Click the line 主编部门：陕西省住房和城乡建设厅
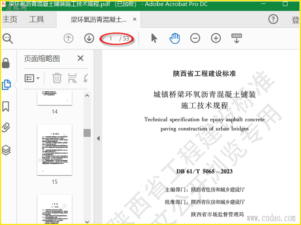Screen dimensions: 301x225 [205, 190]
